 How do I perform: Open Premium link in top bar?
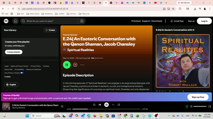136,21
